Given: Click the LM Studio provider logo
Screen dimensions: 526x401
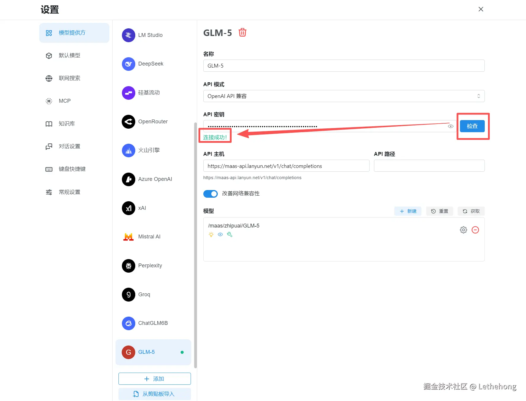Looking at the screenshot, I should [128, 35].
